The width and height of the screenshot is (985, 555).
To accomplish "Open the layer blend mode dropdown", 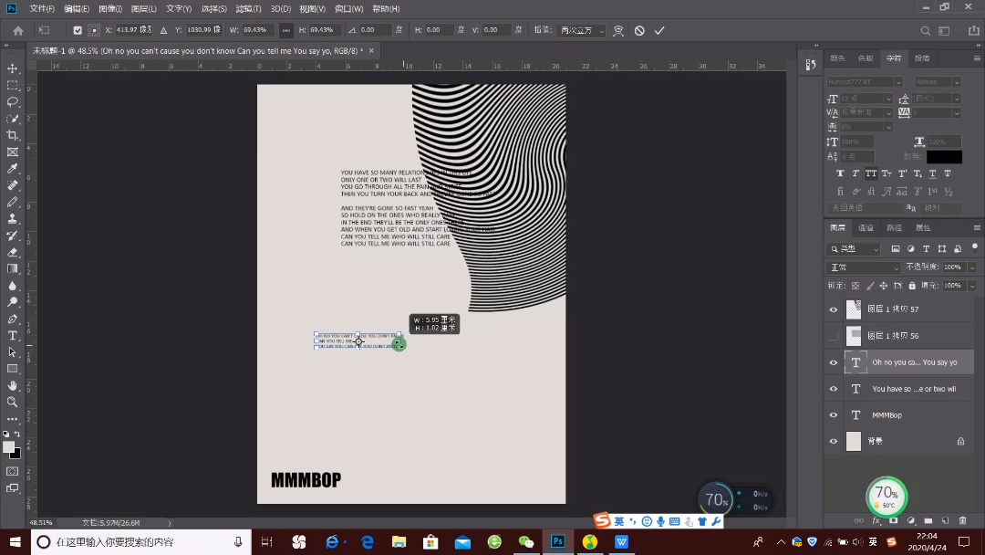I will (x=864, y=267).
